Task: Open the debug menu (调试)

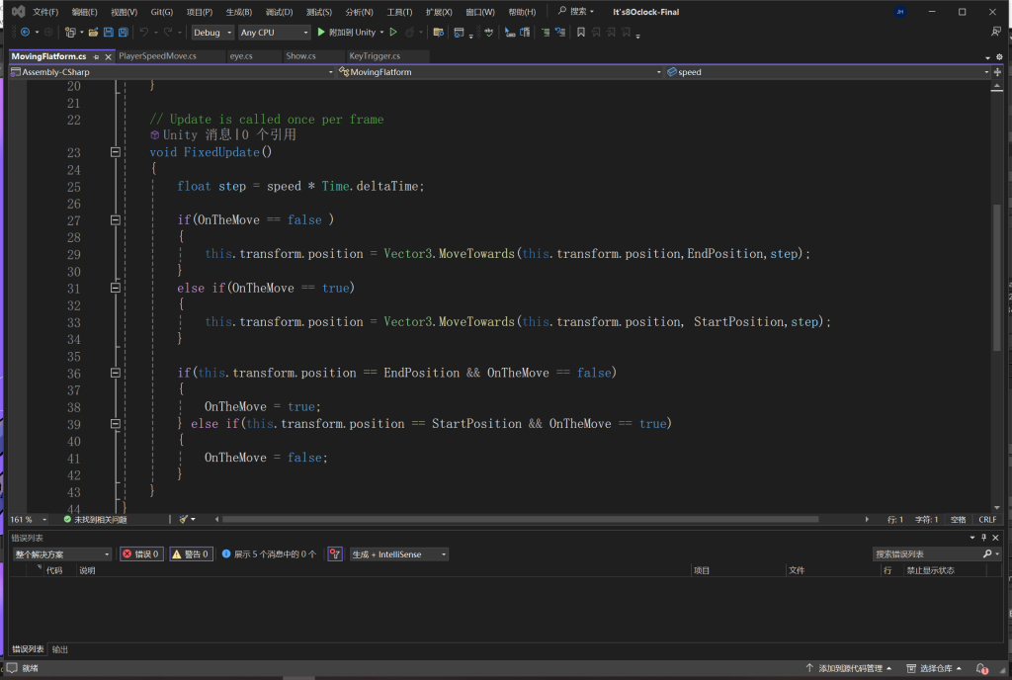Action: click(279, 12)
